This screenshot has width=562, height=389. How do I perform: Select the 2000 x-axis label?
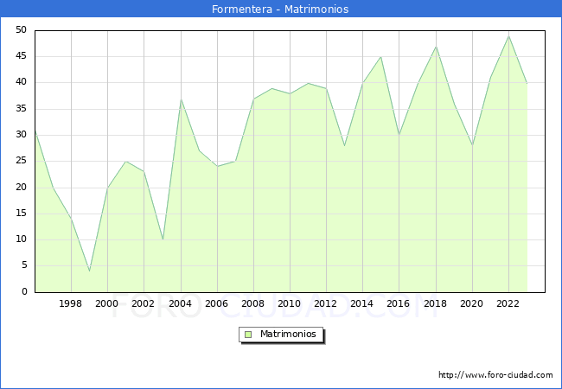(x=107, y=303)
